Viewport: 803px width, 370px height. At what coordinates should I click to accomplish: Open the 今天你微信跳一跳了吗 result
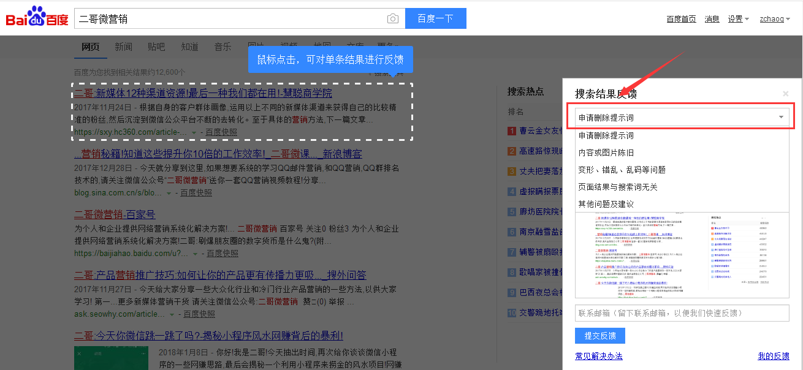coord(208,335)
